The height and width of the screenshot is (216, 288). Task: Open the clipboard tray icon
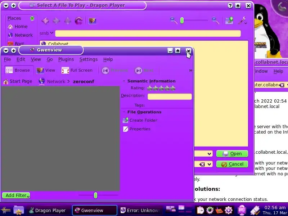200,210
